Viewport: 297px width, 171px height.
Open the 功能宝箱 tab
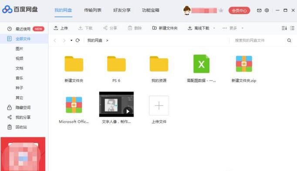click(151, 10)
